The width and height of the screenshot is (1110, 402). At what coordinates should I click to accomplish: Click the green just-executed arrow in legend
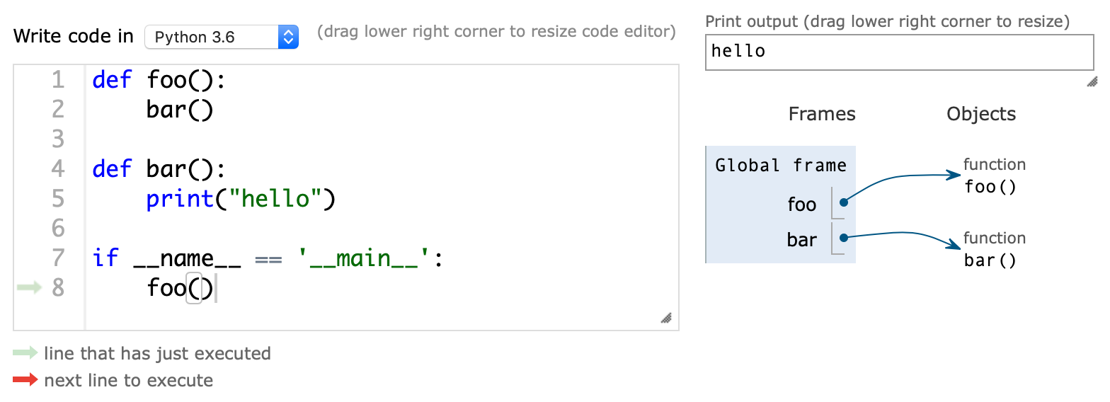point(25,352)
